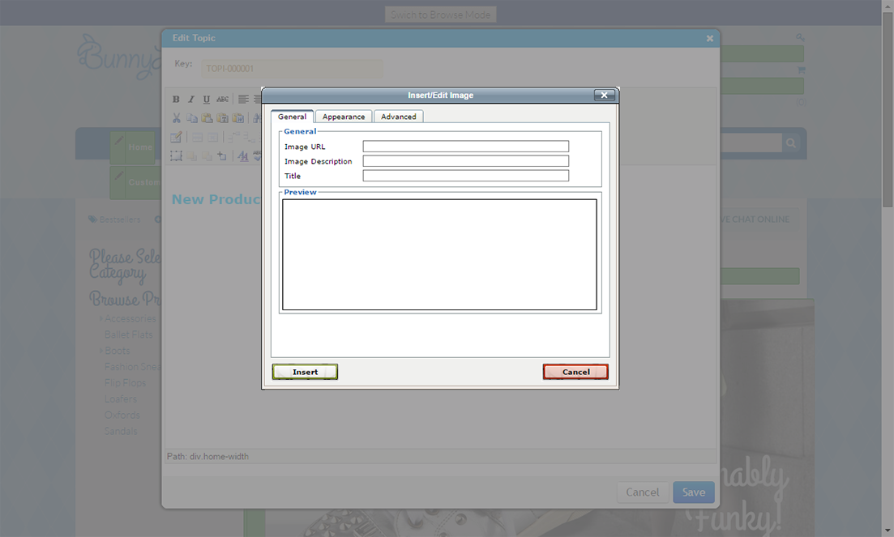Close the Insert/Edit Image dialog
894x537 pixels.
[605, 95]
